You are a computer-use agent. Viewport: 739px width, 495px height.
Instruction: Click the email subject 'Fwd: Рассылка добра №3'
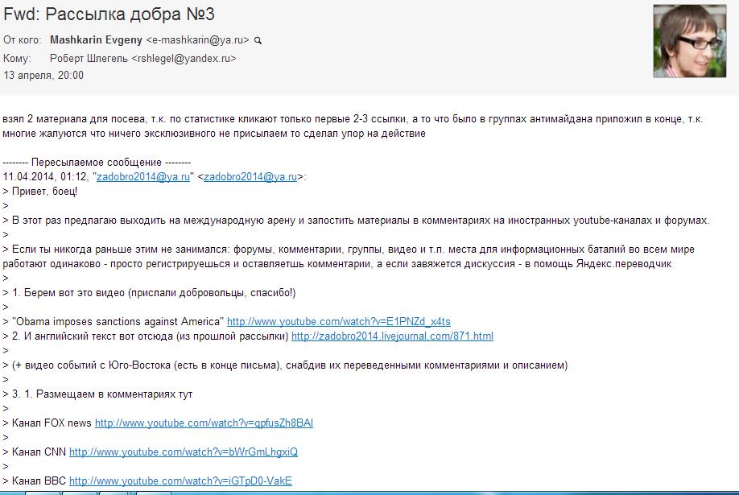click(109, 14)
